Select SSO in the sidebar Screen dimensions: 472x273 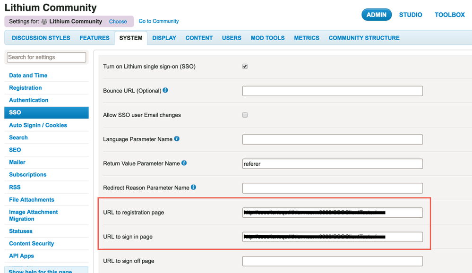click(46, 112)
